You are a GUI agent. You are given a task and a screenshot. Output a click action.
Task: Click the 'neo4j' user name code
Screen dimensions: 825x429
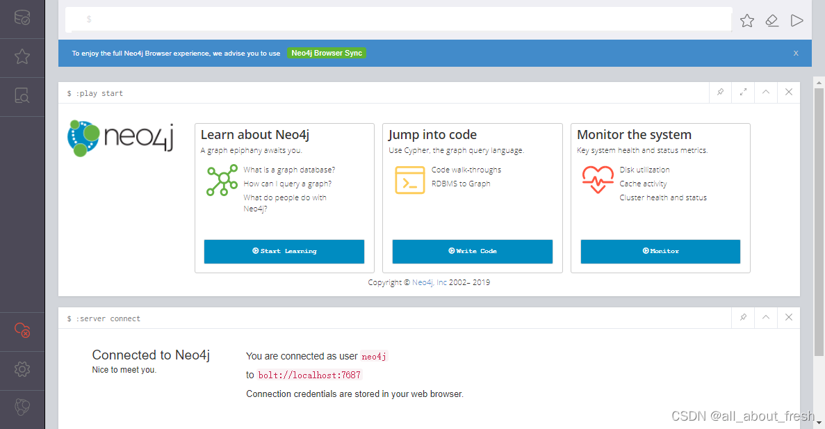coord(374,357)
